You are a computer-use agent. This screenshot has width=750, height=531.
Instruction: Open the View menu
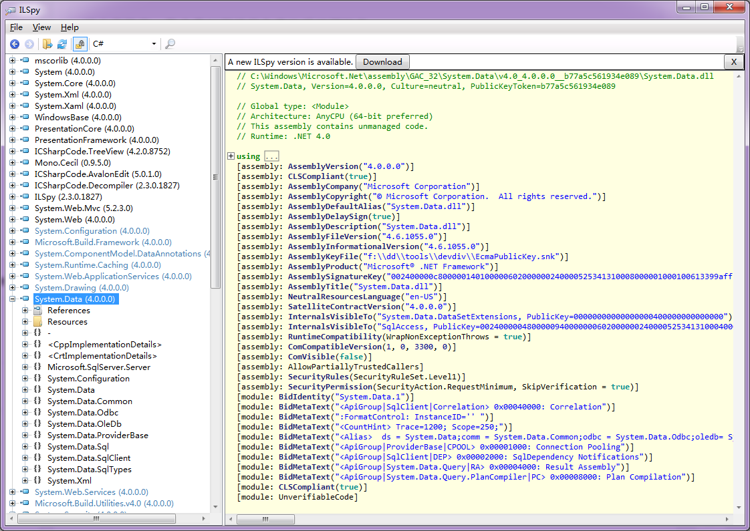pos(41,27)
